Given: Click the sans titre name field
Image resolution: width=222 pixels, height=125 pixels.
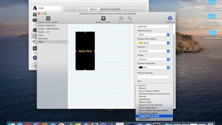Looking at the screenshot, I should (153, 26).
